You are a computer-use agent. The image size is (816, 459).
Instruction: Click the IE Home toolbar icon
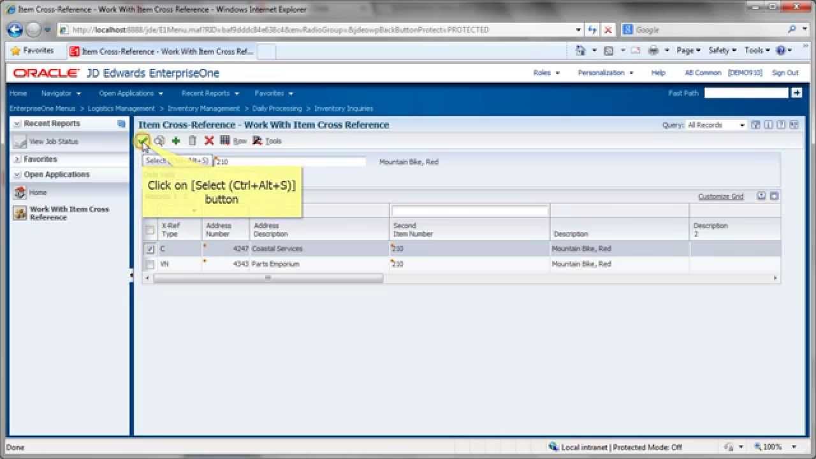[x=581, y=50]
